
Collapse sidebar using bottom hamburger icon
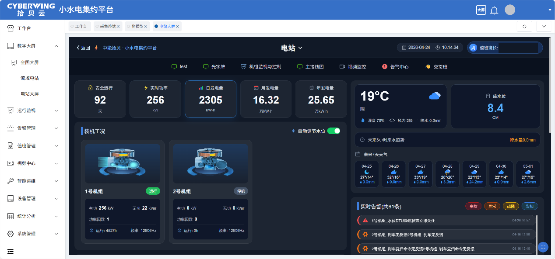[x=11, y=251]
